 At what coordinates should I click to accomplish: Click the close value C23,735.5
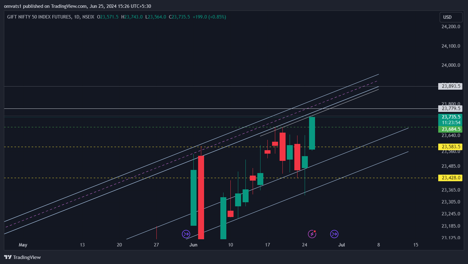coord(179,17)
